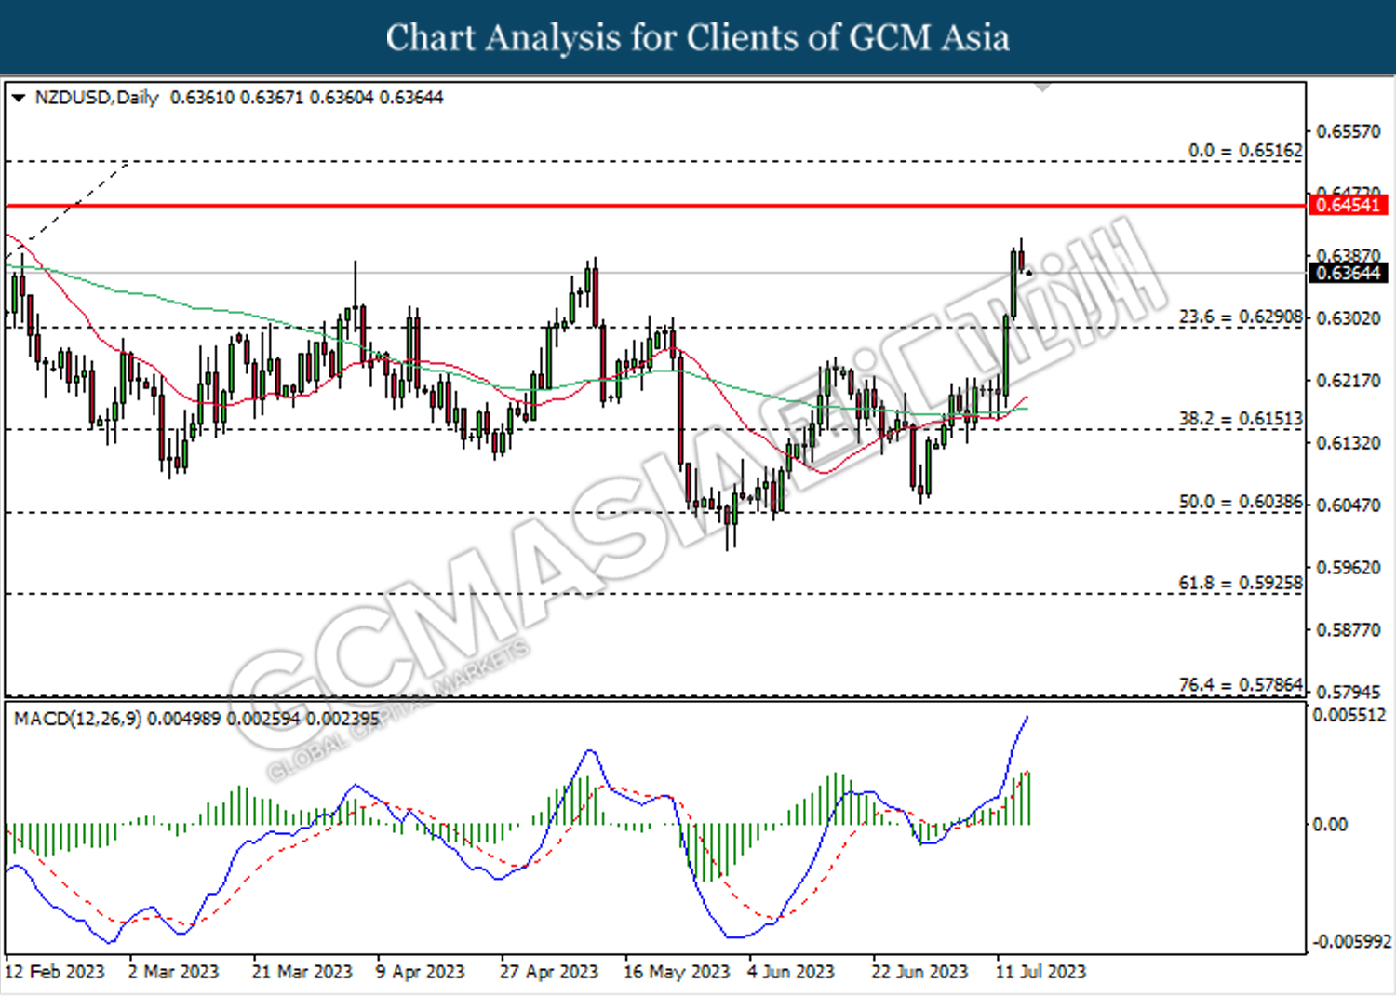
Task: Click the '23.6 = 0.62908' Fibonacci label
Action: 1241,317
